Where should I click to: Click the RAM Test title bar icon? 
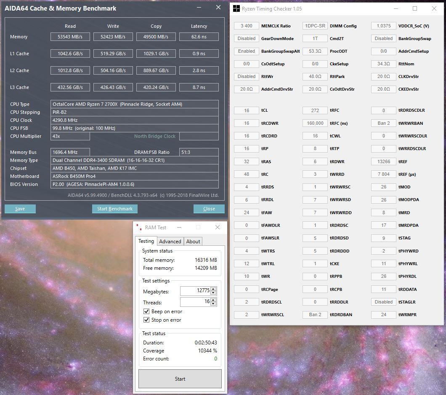pos(139,227)
